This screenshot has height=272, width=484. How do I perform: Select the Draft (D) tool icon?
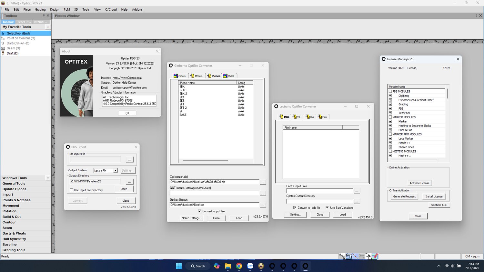(3, 54)
